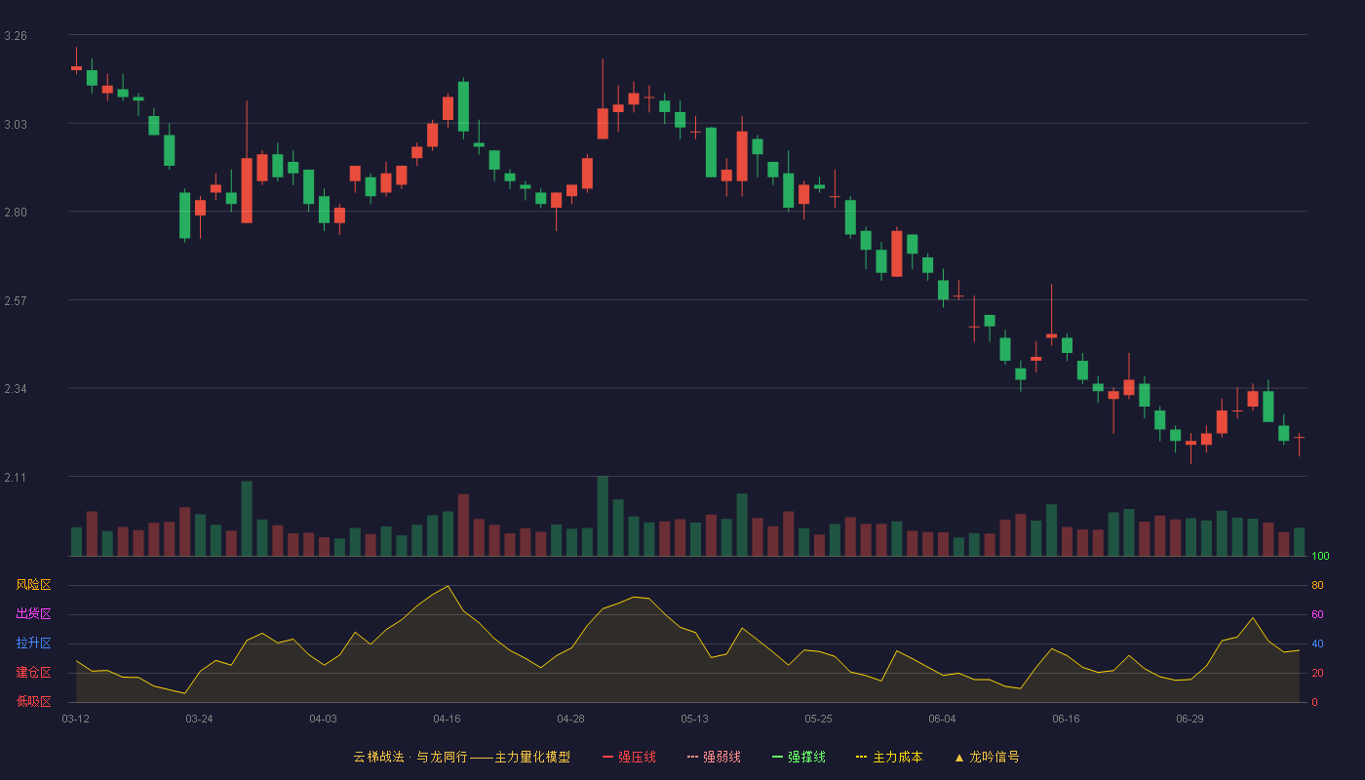Toggle the 龙吟信号 legend item

pyautogui.click(x=987, y=757)
